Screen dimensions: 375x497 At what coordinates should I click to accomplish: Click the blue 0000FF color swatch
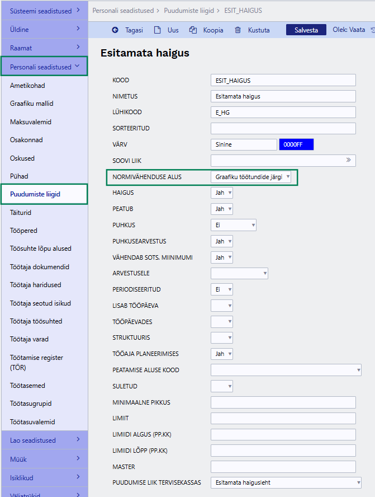(x=296, y=144)
